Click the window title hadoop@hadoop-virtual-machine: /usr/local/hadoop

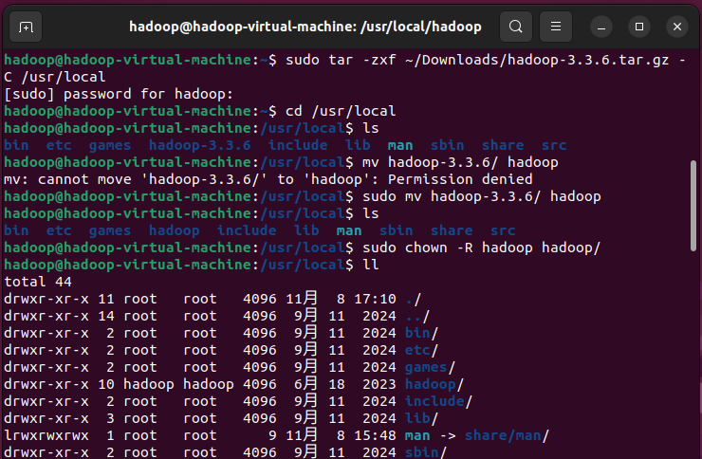pos(305,27)
